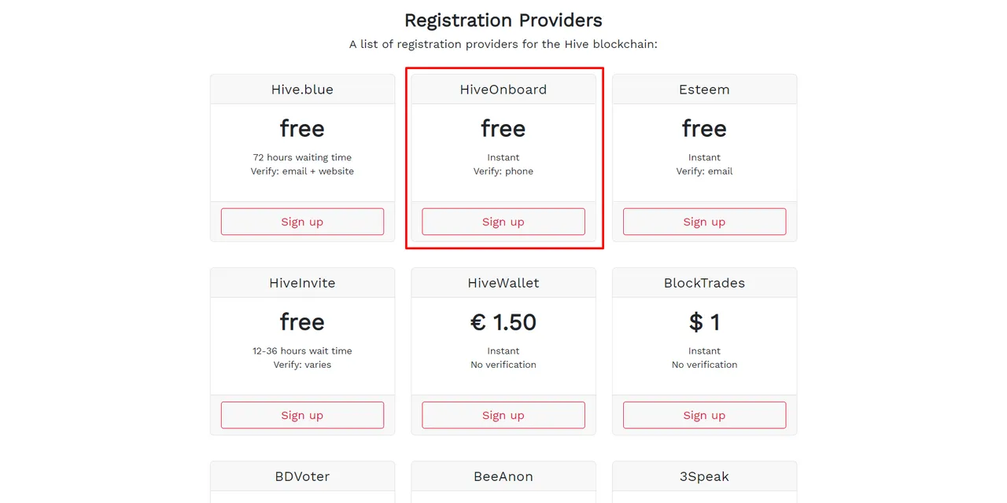1007x503 pixels.
Task: Select the HiveInvite card header
Action: click(x=302, y=283)
